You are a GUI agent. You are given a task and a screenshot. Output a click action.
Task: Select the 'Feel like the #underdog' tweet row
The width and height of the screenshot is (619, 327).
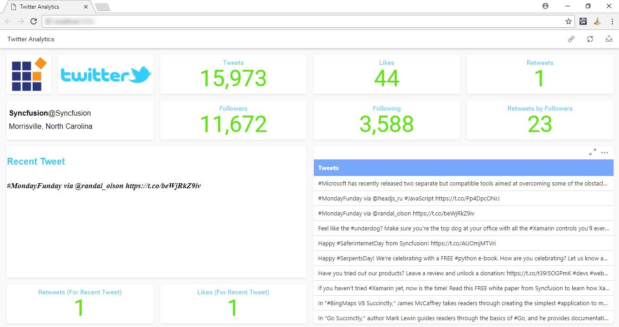[x=463, y=229]
